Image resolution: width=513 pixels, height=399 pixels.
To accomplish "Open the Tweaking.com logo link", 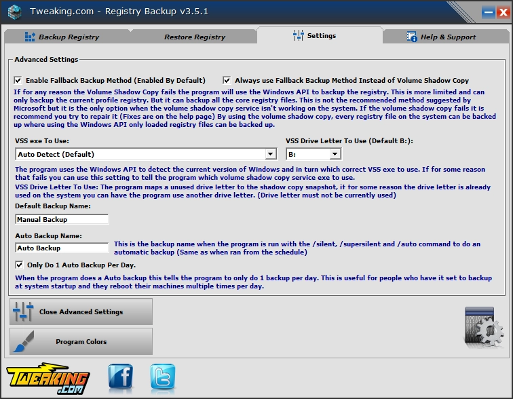I will click(47, 379).
